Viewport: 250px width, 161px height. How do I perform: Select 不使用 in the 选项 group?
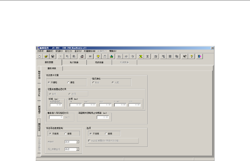(x=94, y=134)
